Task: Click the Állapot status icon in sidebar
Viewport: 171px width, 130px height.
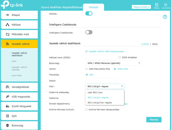Action: pyautogui.click(x=7, y=15)
